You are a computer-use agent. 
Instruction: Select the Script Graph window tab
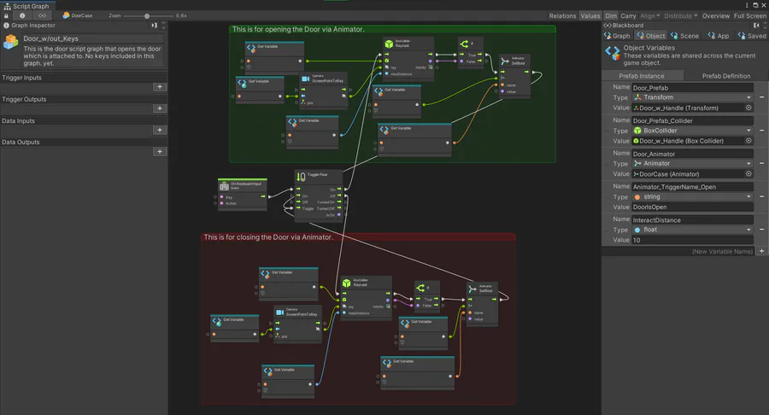[x=27, y=6]
